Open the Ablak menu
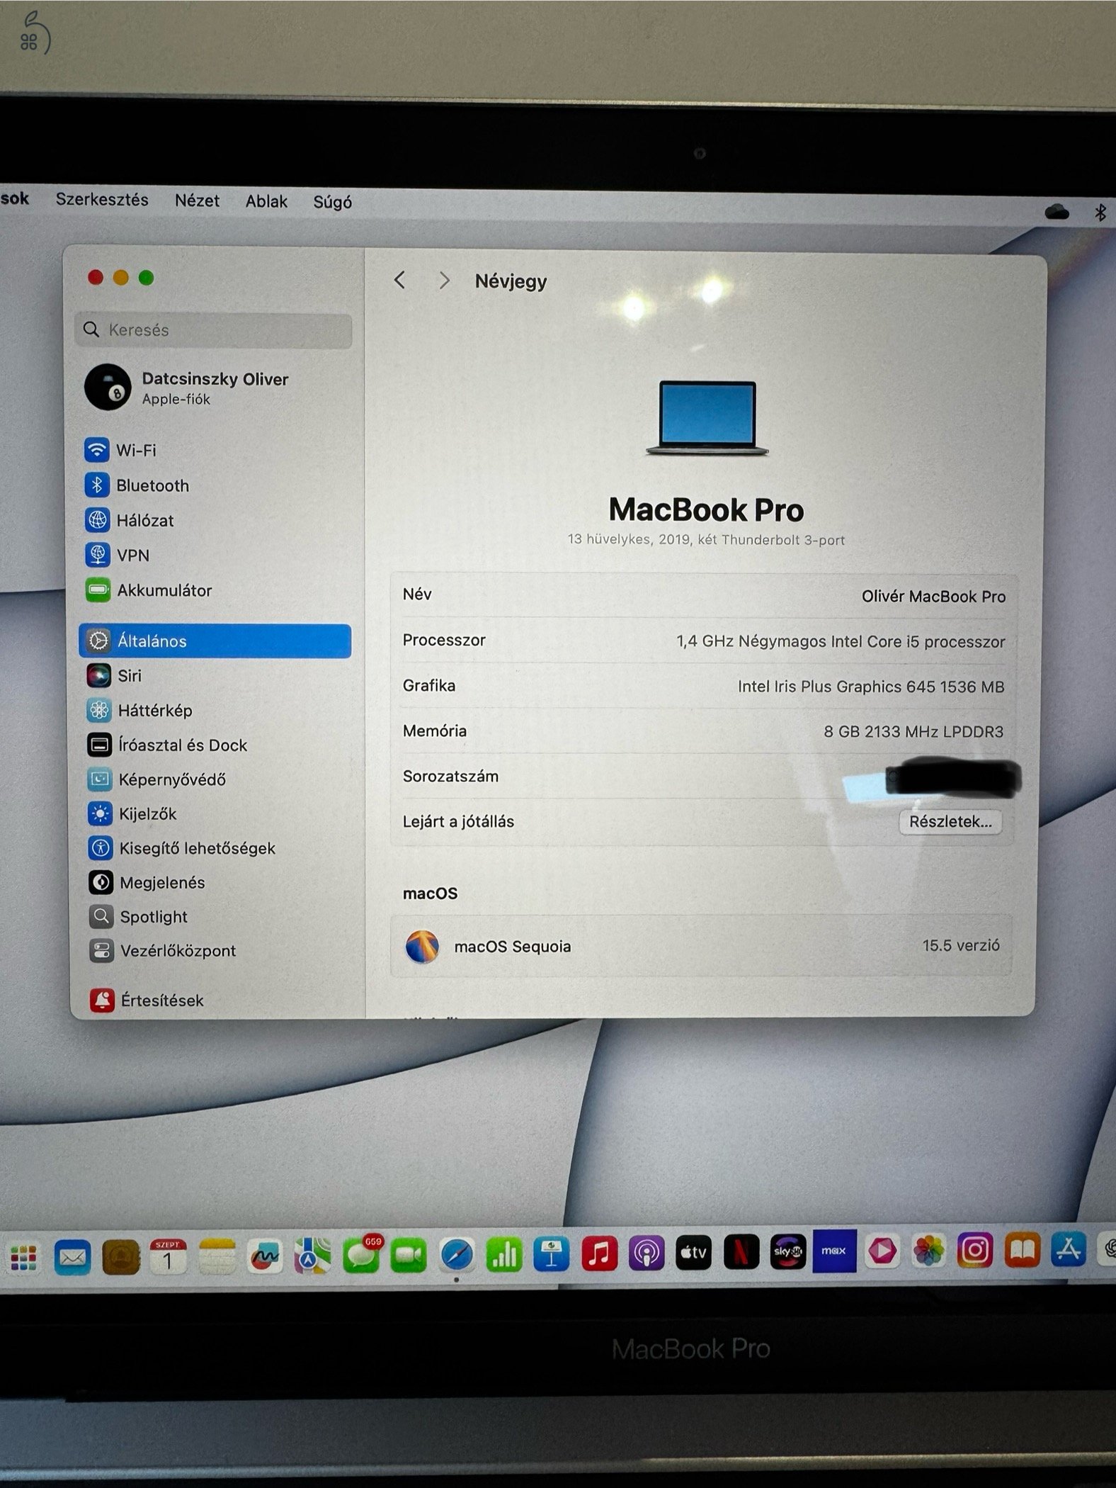 point(266,202)
